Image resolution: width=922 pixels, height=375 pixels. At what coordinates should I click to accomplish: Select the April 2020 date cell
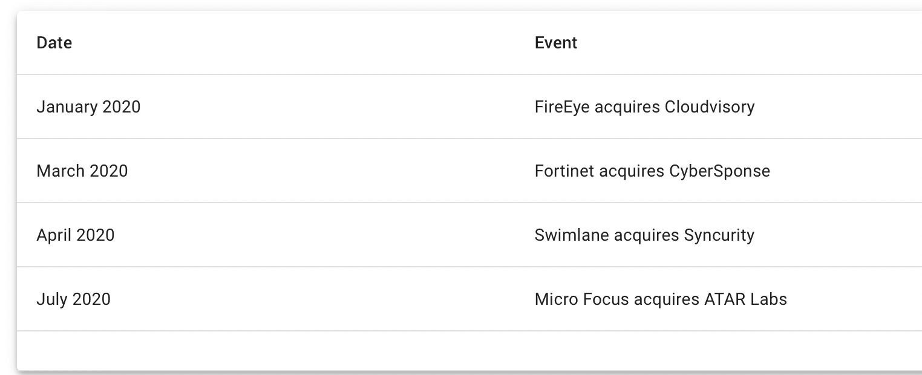pos(76,235)
